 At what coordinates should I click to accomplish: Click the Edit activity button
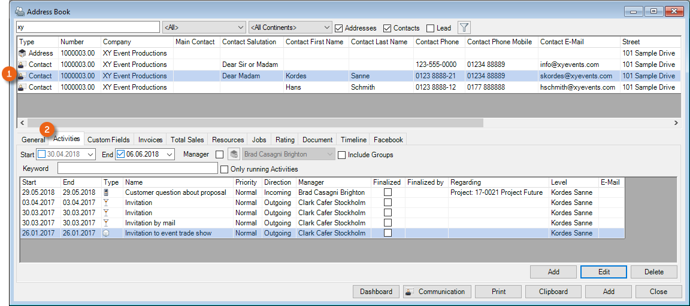(604, 272)
